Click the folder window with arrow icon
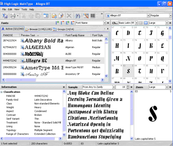Screen dimensions: 173x146 coord(46,16)
